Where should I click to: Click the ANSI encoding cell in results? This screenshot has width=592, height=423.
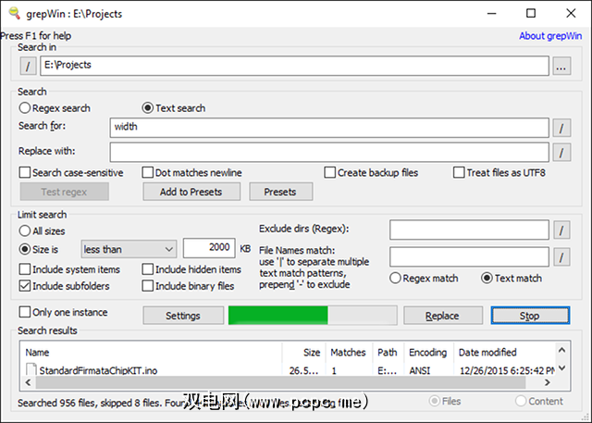click(420, 370)
